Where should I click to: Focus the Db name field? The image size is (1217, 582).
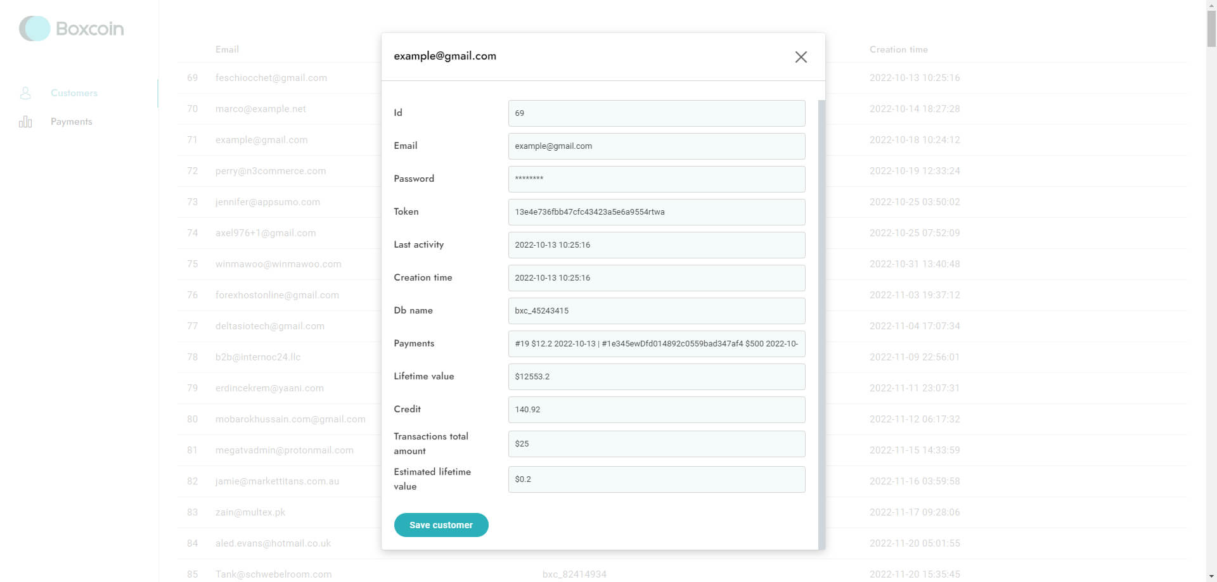[x=656, y=311]
